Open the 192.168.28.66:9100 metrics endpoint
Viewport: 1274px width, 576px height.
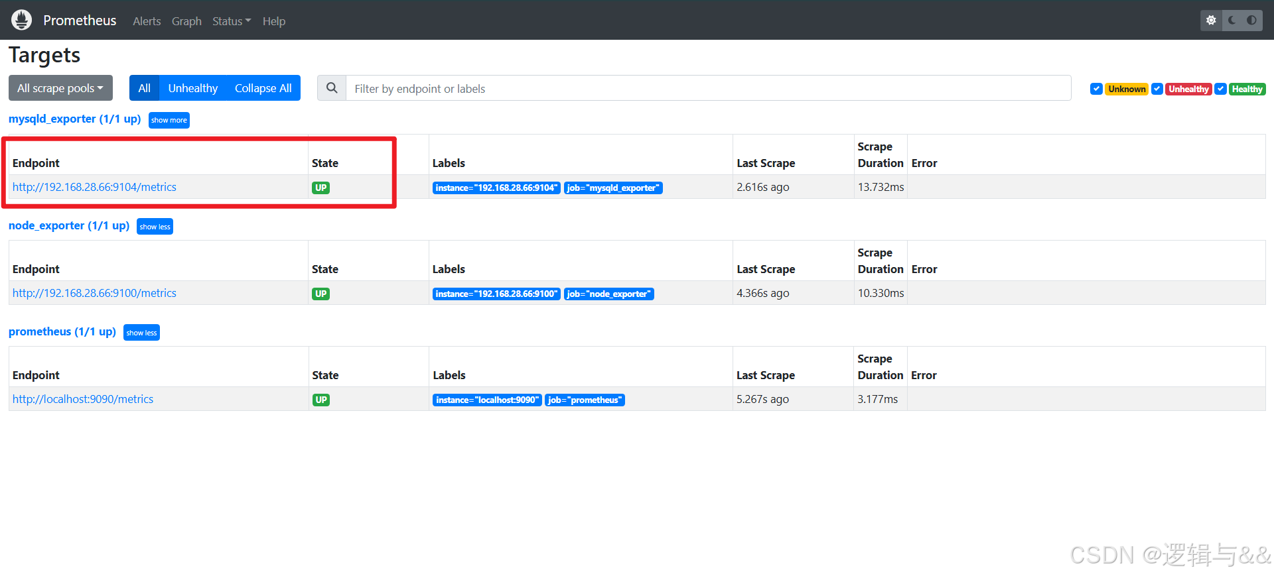click(94, 293)
